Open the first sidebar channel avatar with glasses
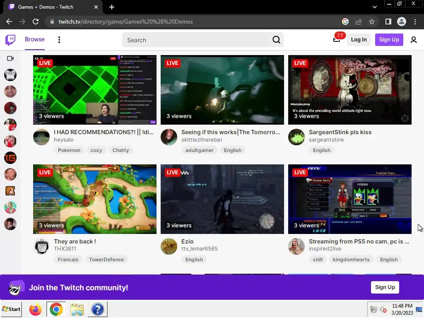The width and height of the screenshot is (424, 318). (x=10, y=75)
